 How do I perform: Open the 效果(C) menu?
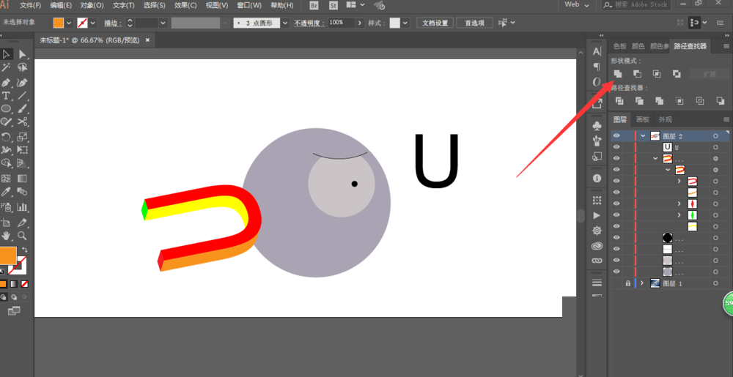[x=185, y=5]
